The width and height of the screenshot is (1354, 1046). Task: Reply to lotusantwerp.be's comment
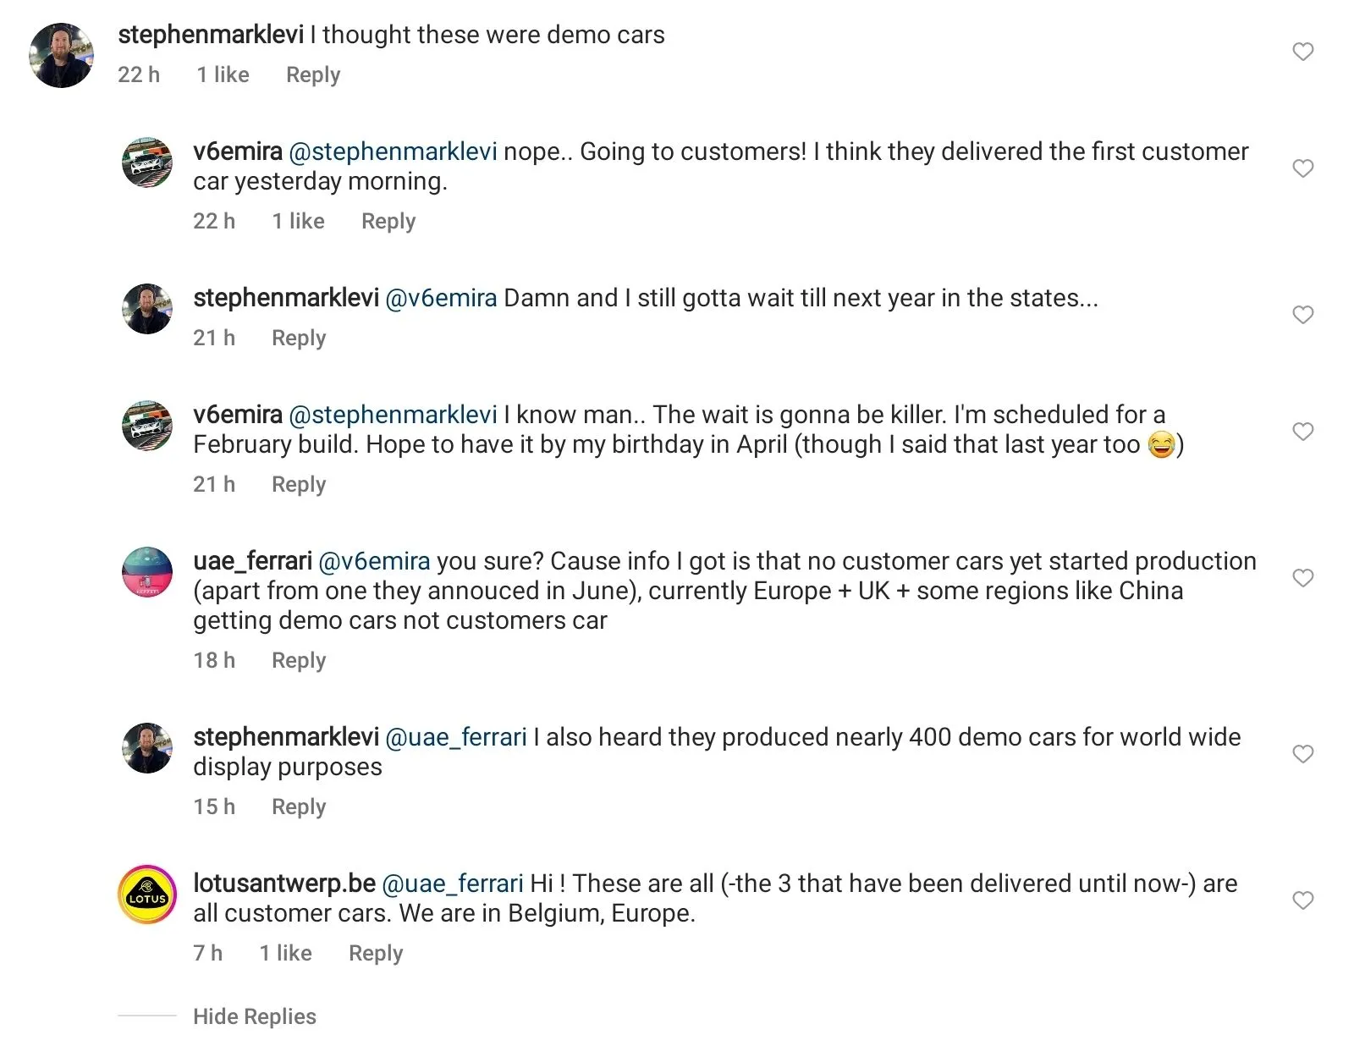[375, 953]
